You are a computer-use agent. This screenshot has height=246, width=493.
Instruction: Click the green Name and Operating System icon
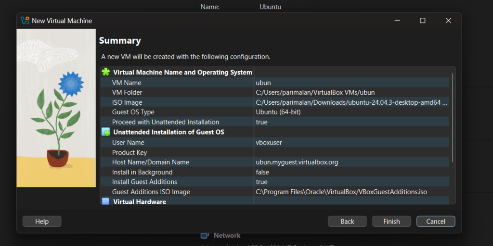(x=106, y=72)
